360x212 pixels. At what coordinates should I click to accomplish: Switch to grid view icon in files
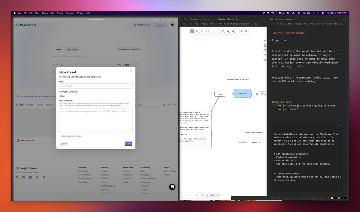click(x=164, y=105)
